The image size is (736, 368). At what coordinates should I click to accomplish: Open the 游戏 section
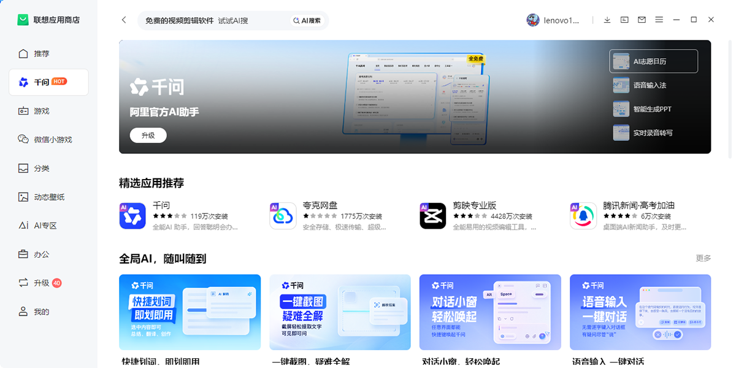click(x=48, y=111)
